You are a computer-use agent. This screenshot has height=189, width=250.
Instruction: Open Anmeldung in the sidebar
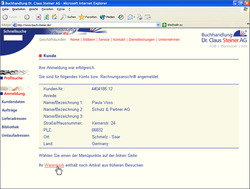pos(15,94)
